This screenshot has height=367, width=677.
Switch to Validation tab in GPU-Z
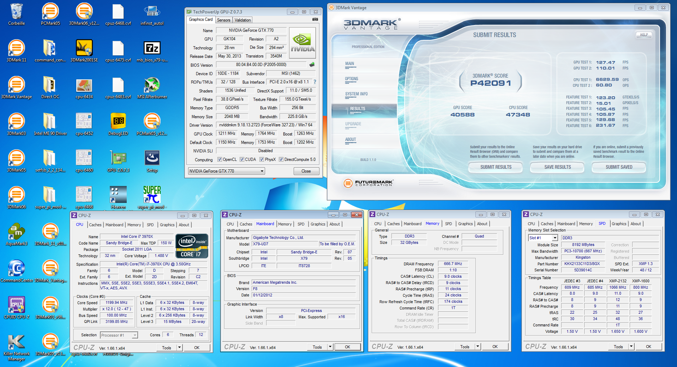click(x=242, y=20)
